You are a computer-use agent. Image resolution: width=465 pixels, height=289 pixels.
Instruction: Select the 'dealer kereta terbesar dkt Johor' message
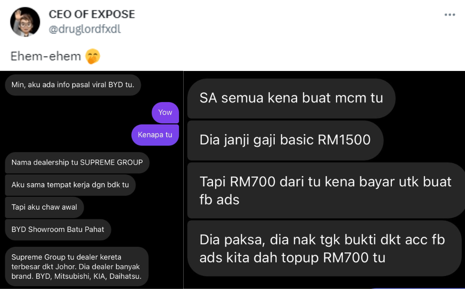click(77, 267)
